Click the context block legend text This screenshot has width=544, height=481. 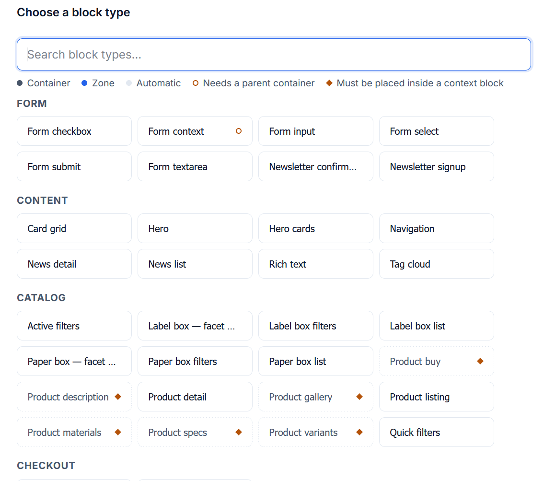(420, 83)
